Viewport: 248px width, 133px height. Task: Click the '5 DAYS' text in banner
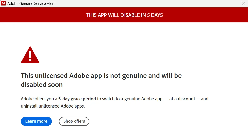click(155, 15)
